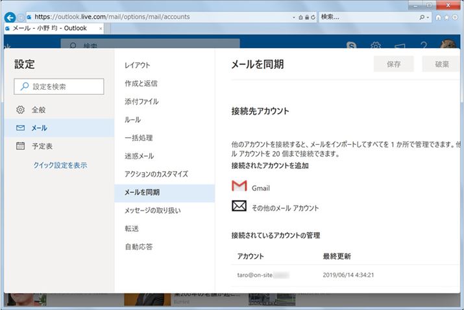Click the 破棄 button
This screenshot has height=310, width=464.
coord(441,64)
